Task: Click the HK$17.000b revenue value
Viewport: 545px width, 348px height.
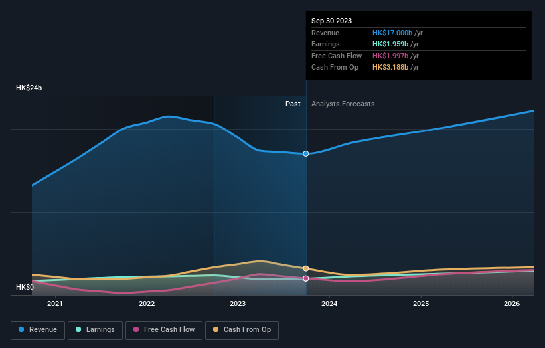Action: tap(392, 33)
